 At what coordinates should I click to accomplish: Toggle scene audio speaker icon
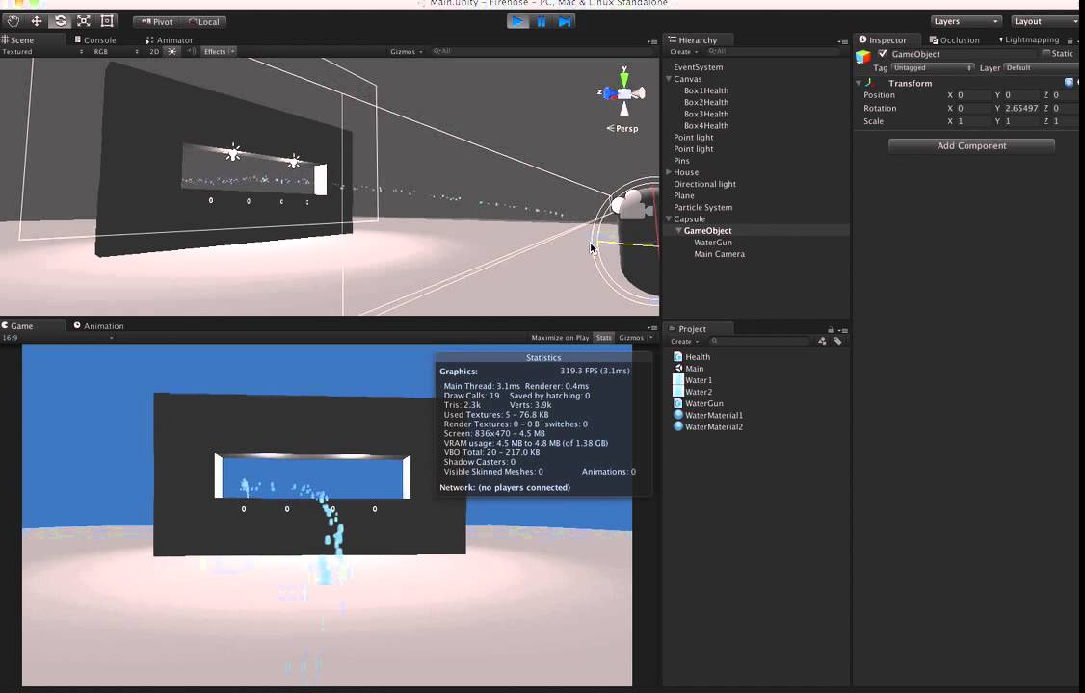(191, 52)
